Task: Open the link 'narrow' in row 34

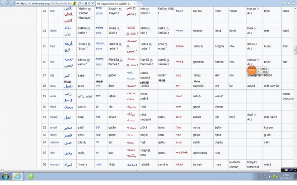Action: pyautogui.click(x=54, y=143)
